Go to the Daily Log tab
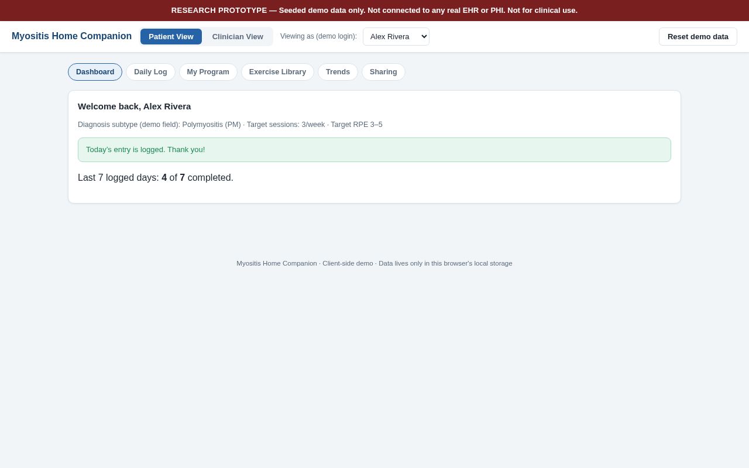The height and width of the screenshot is (468, 749). tap(150, 72)
